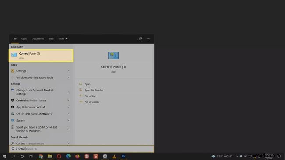Select See if you have 32-bit or 64-bit
The height and width of the screenshot is (160, 285).
point(41,129)
